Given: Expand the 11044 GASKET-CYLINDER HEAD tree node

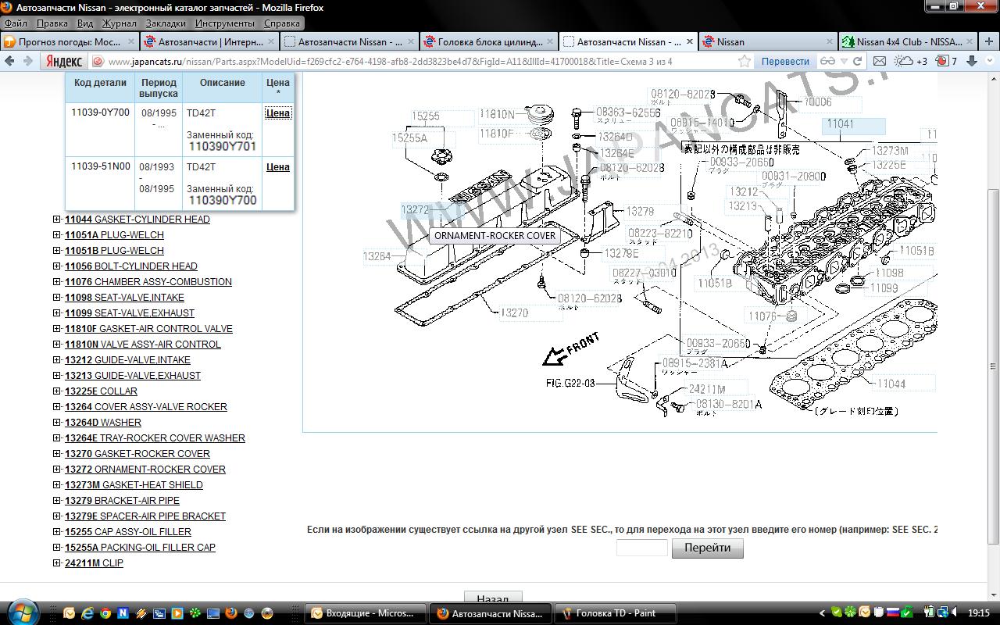Looking at the screenshot, I should (x=57, y=220).
